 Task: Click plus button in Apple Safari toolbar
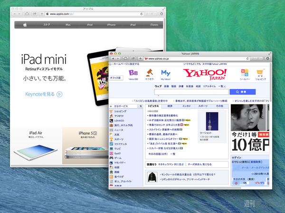(x=42, y=14)
